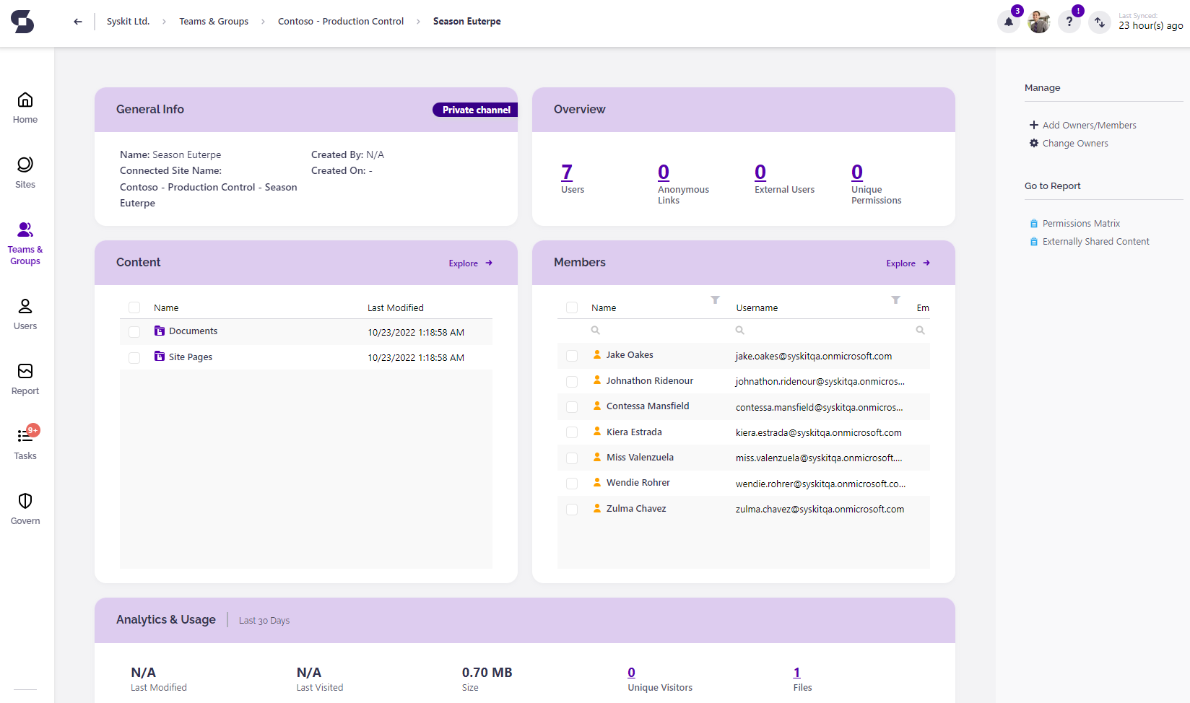Viewport: 1190px width, 703px height.
Task: Check the Documents row checkbox in Content
Action: click(x=134, y=331)
